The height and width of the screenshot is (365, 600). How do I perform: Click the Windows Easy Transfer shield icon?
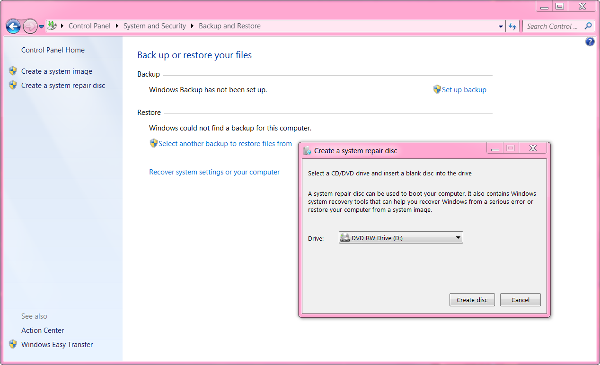point(13,344)
